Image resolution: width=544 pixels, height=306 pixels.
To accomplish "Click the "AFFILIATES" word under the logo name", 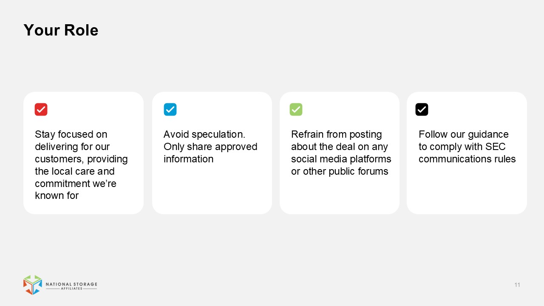I will coord(71,289).
